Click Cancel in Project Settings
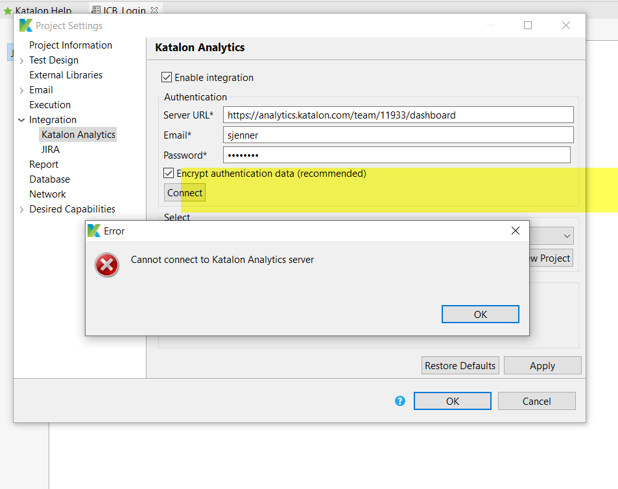Image resolution: width=618 pixels, height=489 pixels. [x=536, y=401]
